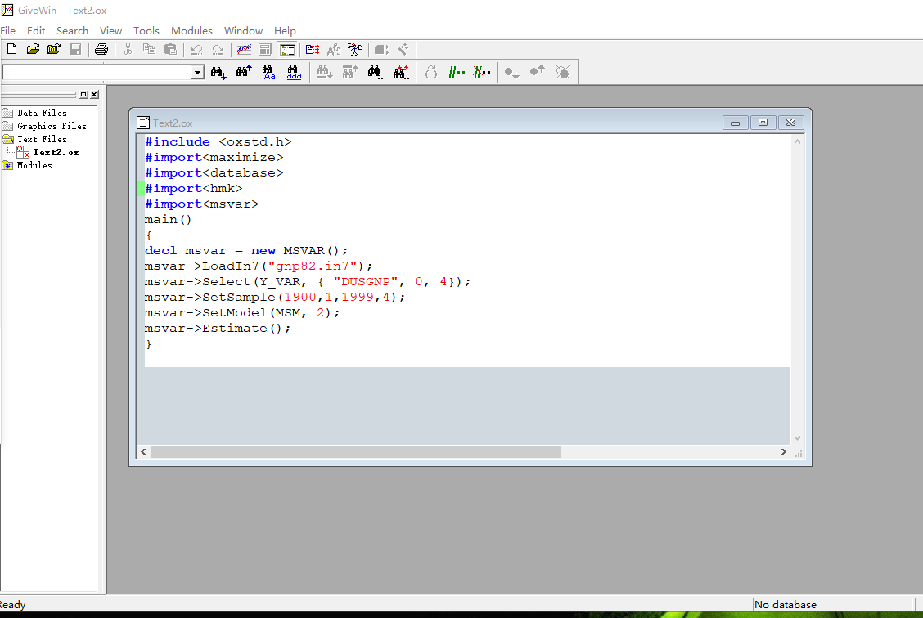This screenshot has width=923, height=618.
Task: Toggle the Match Case 'Aa' search option
Action: click(269, 73)
